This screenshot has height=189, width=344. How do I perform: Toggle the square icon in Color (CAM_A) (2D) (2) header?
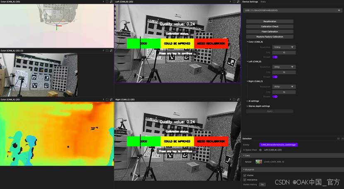pyautogui.click(x=107, y=50)
